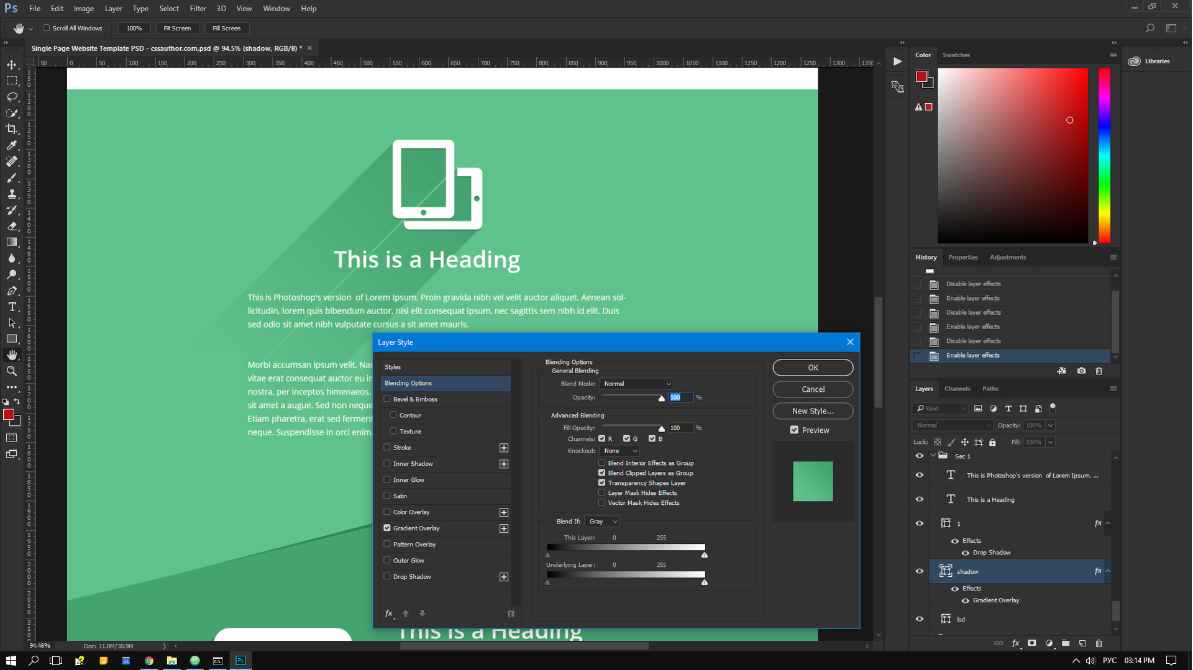This screenshot has height=670, width=1193.
Task: Click the search icon in options bar
Action: 1150,28
